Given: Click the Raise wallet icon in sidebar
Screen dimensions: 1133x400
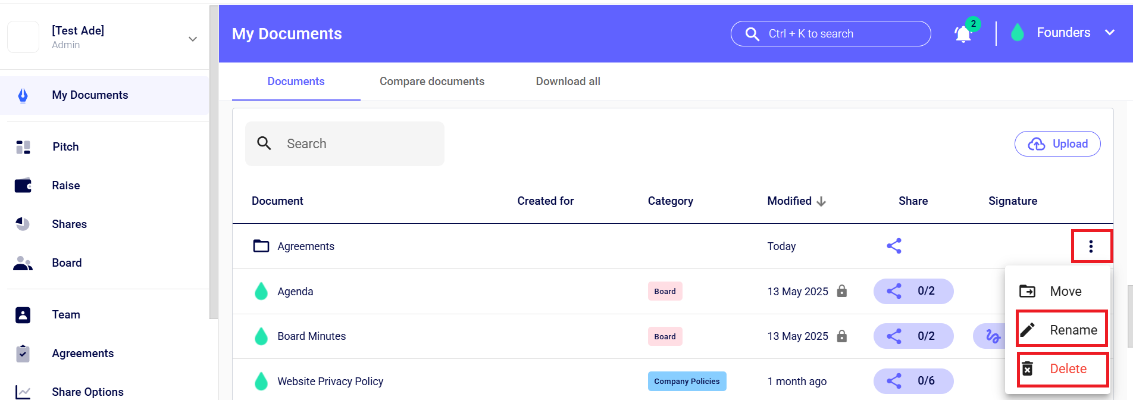Looking at the screenshot, I should click(23, 186).
